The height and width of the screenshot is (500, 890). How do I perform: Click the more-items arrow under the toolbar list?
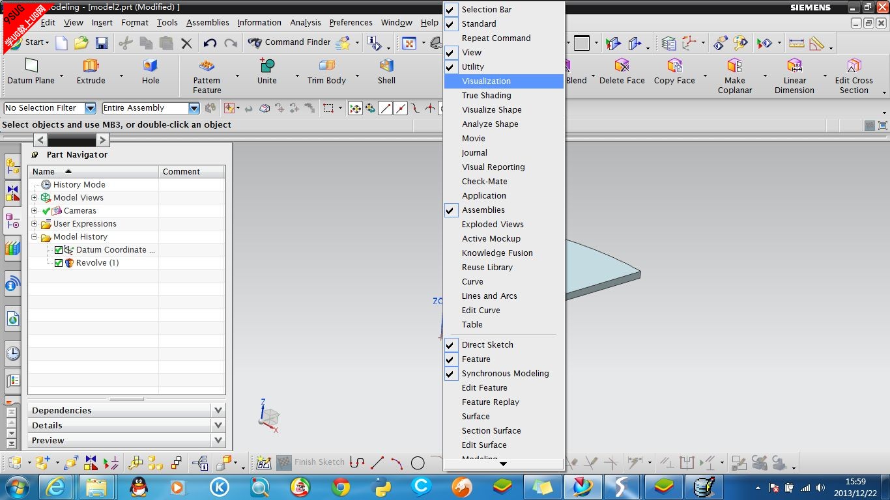tap(503, 464)
